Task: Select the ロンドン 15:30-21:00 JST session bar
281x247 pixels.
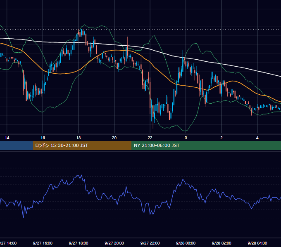Action: pyautogui.click(x=82, y=145)
